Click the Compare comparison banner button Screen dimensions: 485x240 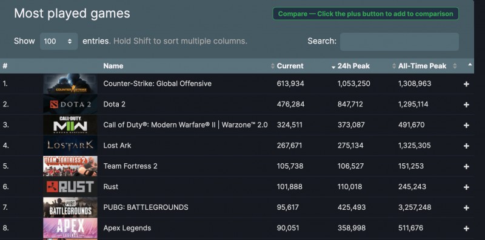coord(366,14)
